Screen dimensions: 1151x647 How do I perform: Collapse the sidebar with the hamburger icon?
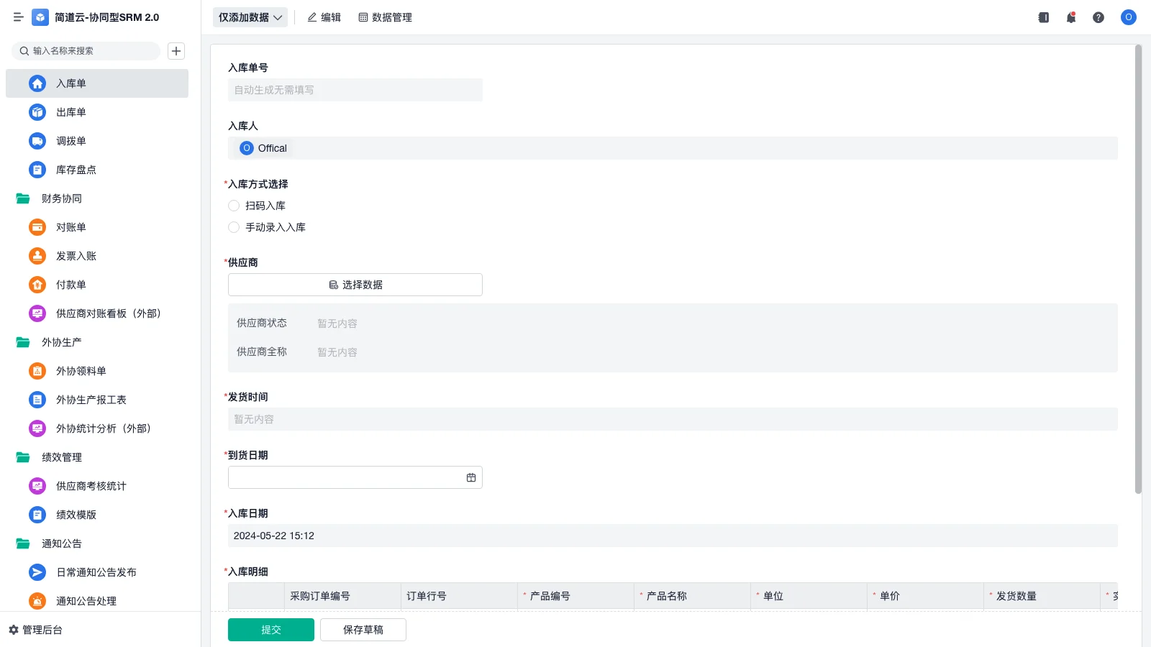(x=19, y=17)
